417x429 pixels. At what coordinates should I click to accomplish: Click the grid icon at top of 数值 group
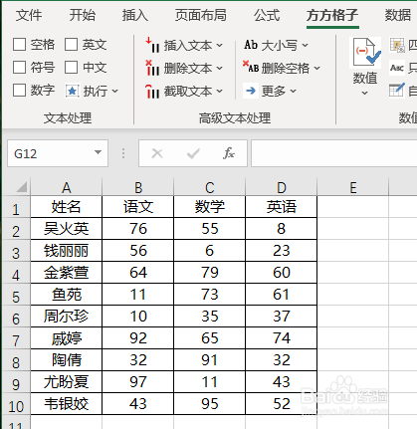coord(397,45)
